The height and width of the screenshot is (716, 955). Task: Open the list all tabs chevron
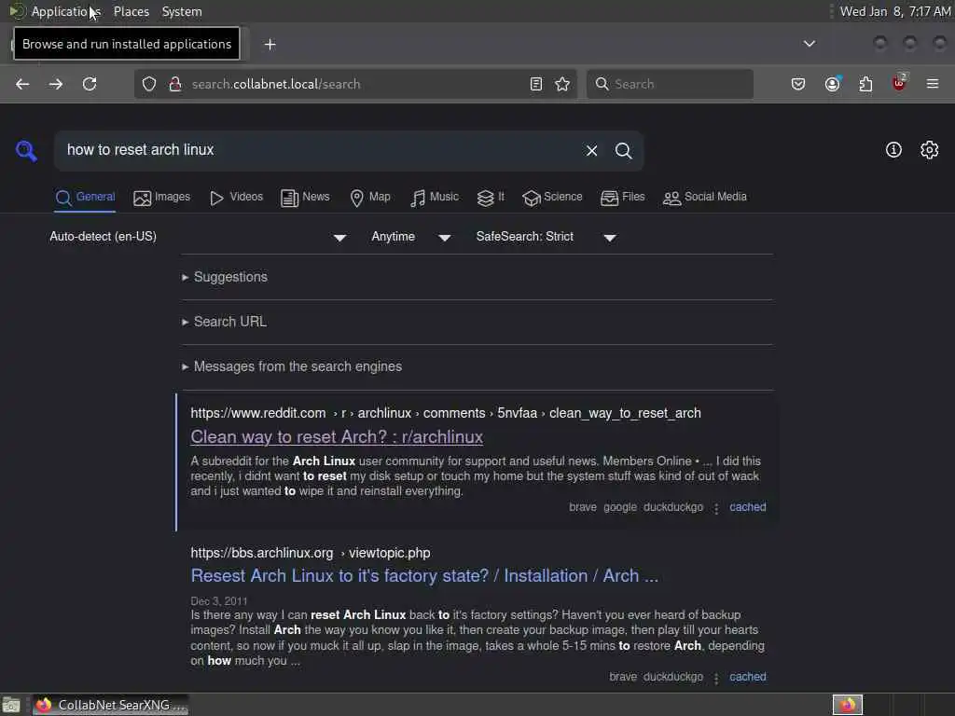810,44
